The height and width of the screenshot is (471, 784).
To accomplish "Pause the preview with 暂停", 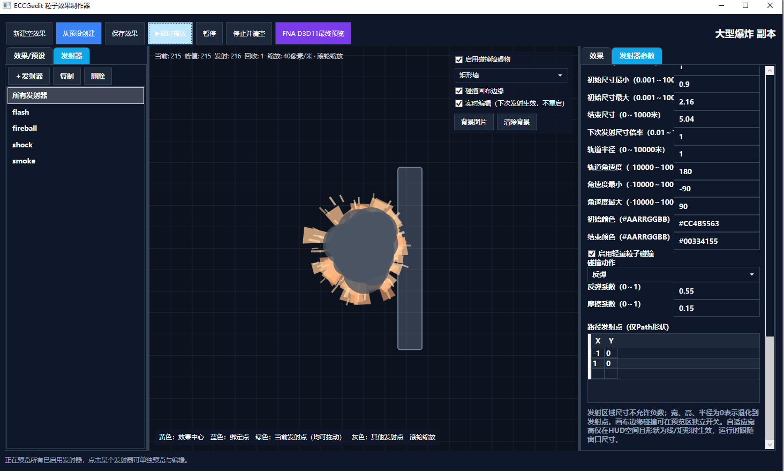I will point(209,33).
